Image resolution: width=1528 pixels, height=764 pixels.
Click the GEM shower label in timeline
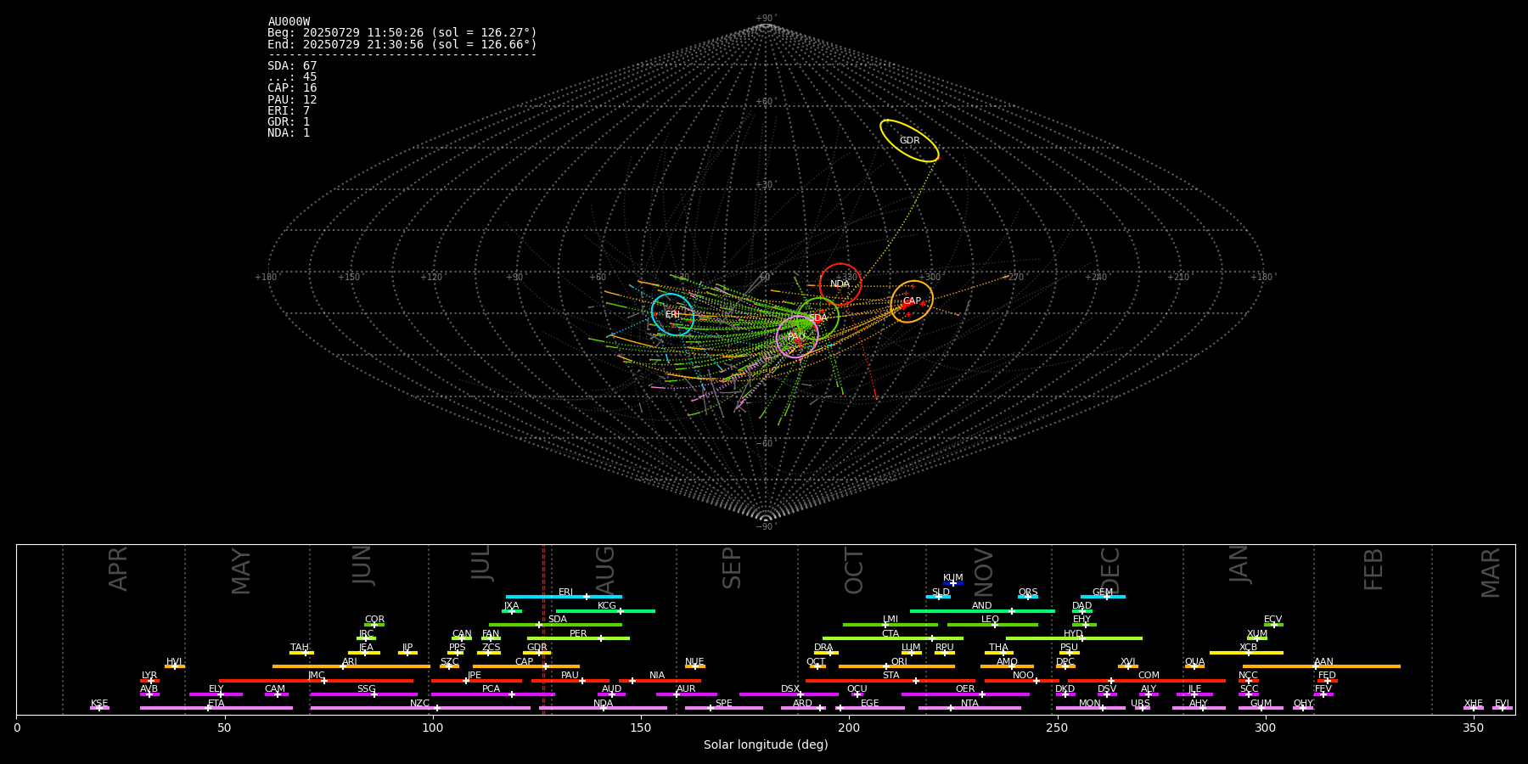click(x=1103, y=593)
